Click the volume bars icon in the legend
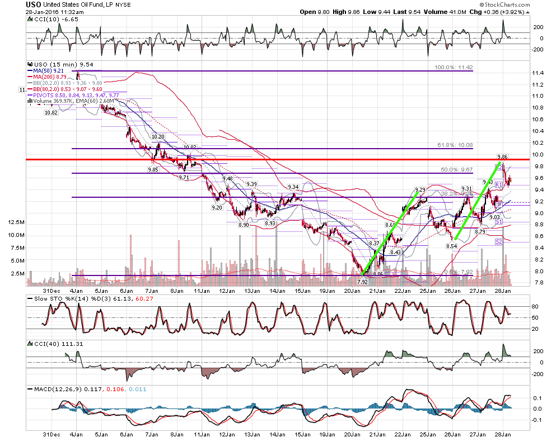The image size is (556, 442). tap(30, 101)
